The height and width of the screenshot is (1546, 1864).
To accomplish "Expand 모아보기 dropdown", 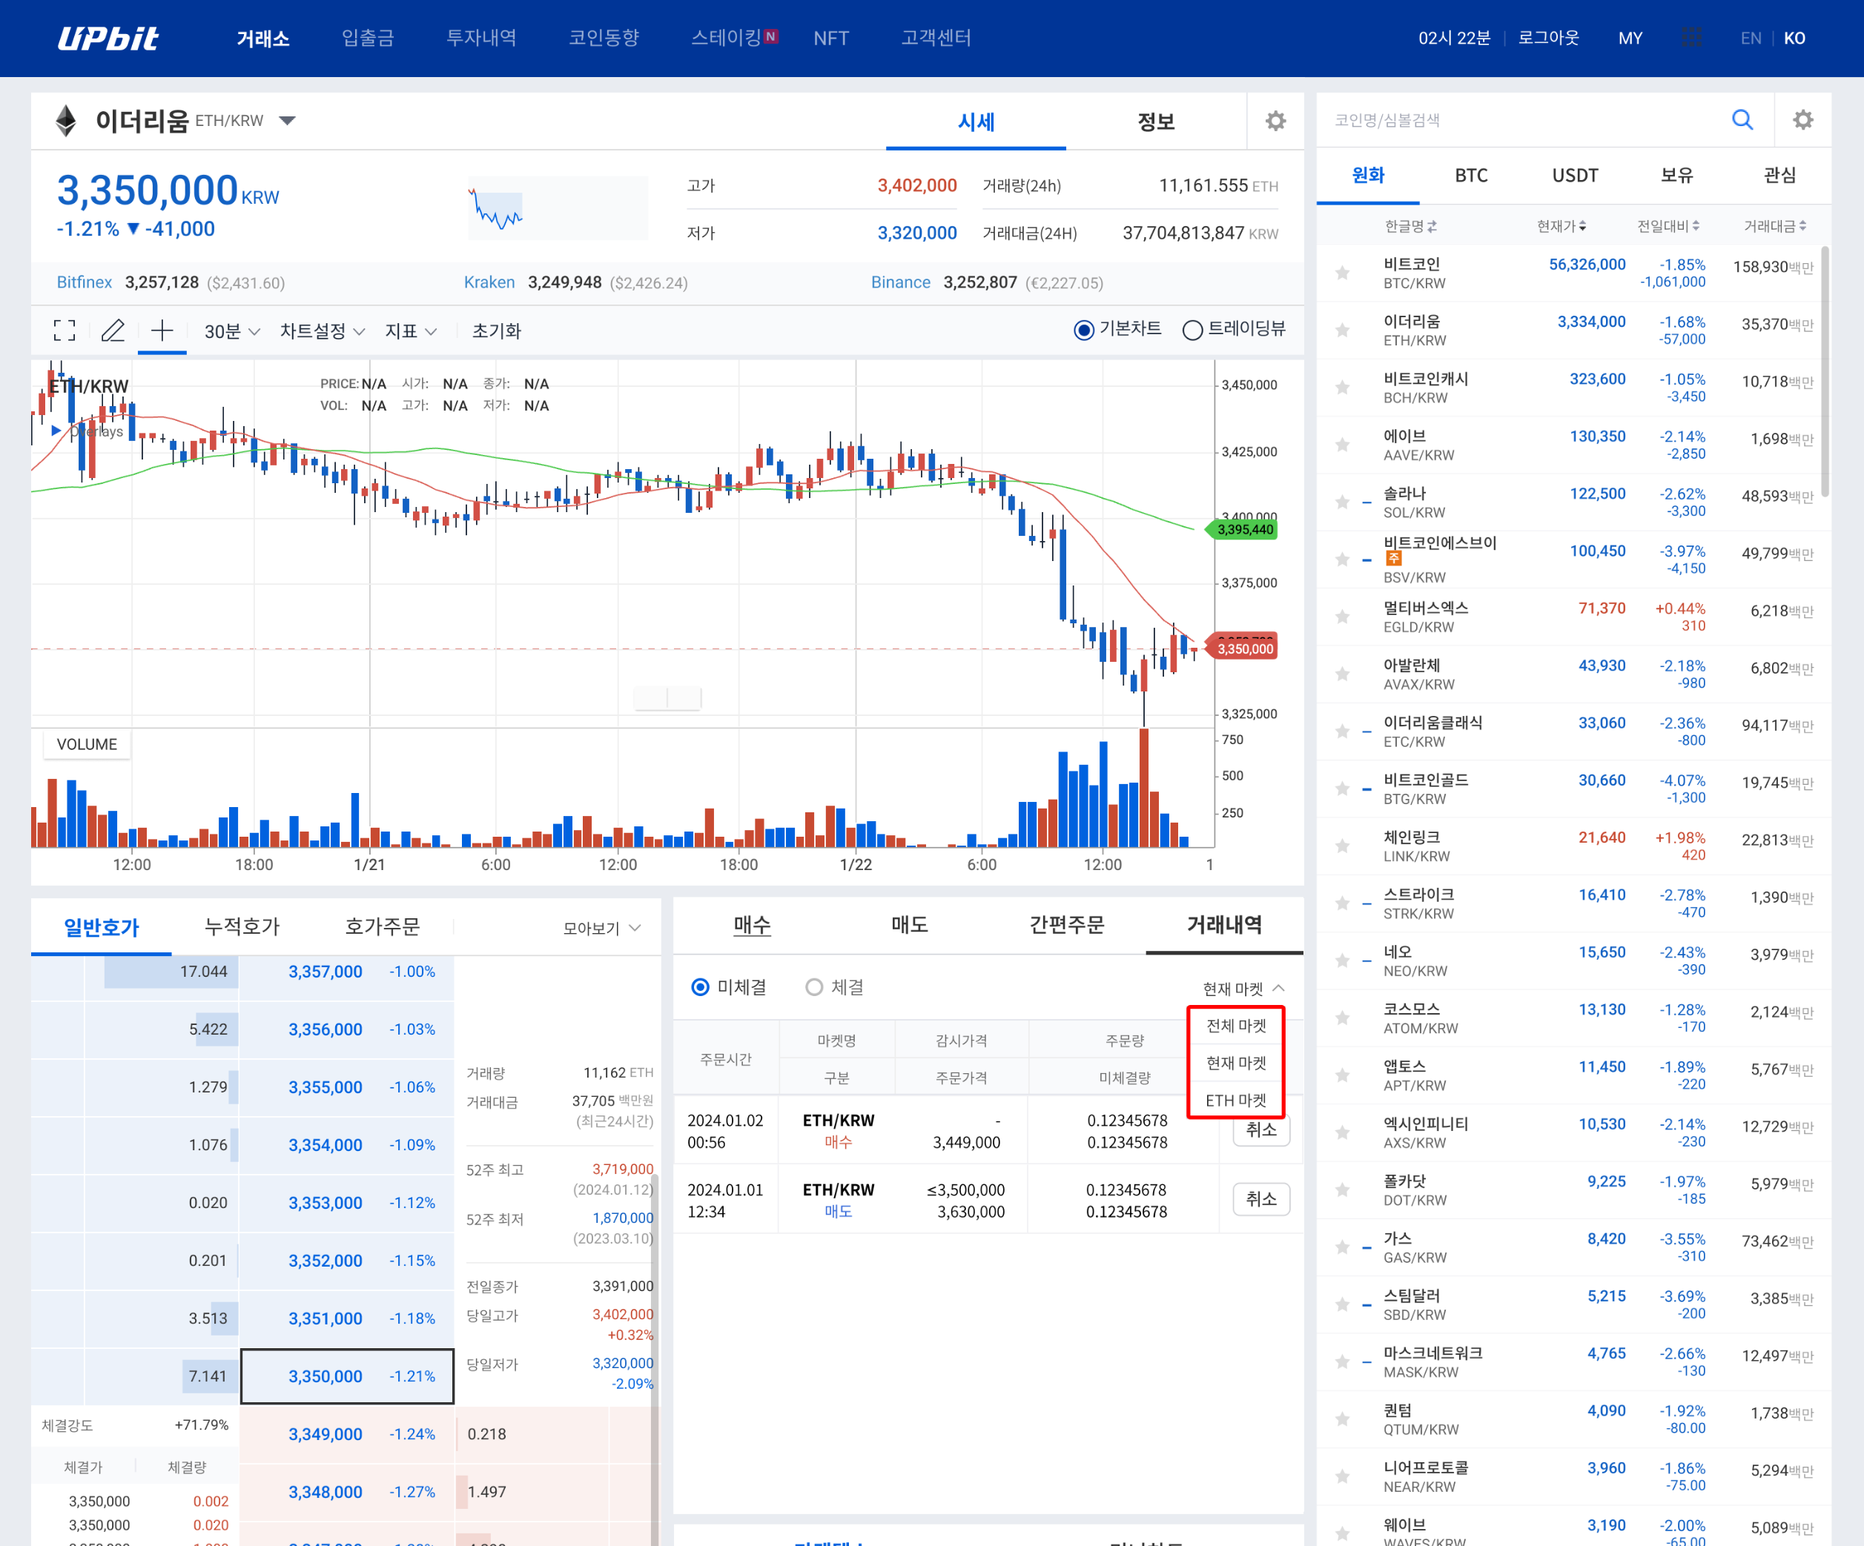I will (602, 929).
